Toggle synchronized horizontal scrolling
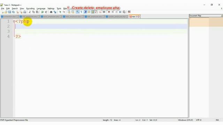223x125 pixels. pos(72,12)
